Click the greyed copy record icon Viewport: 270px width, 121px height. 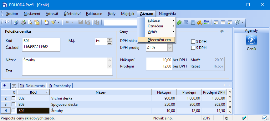97,22
